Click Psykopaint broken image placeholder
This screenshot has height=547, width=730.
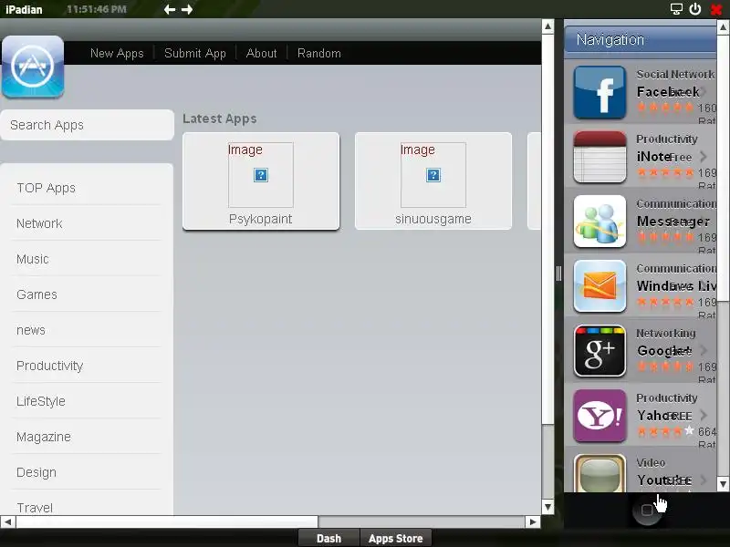coord(261,175)
